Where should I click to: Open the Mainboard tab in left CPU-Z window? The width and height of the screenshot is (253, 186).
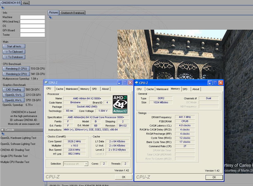click(x=72, y=89)
